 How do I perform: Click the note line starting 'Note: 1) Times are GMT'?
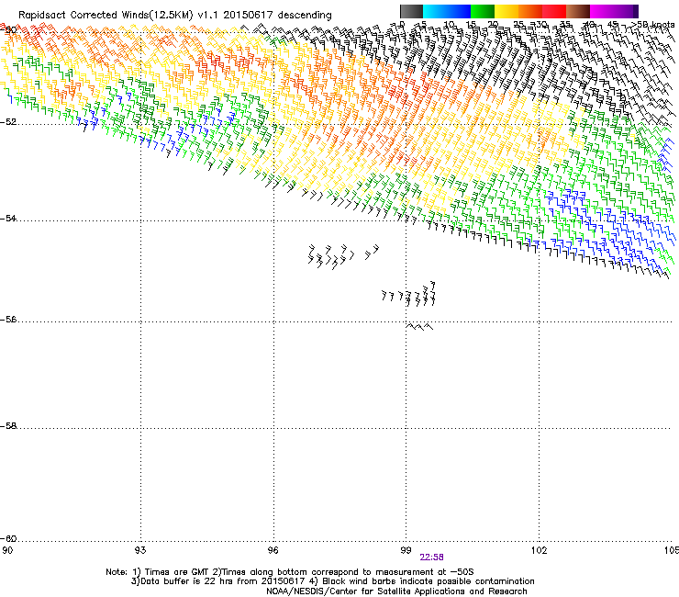point(289,572)
